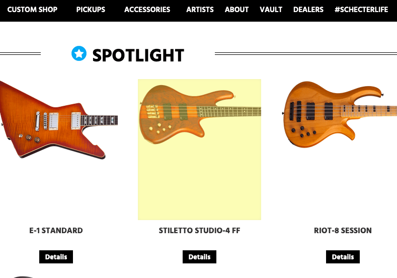This screenshot has width=397, height=278.
Task: Click the blue star Spotlight icon
Action: (79, 53)
